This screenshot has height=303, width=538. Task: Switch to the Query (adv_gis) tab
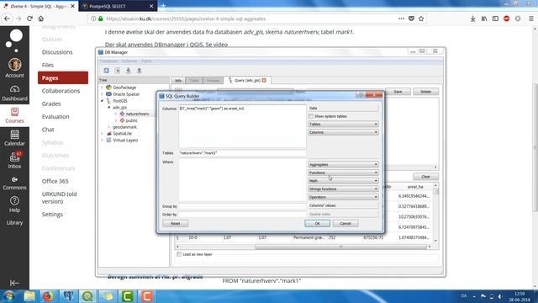pos(247,81)
